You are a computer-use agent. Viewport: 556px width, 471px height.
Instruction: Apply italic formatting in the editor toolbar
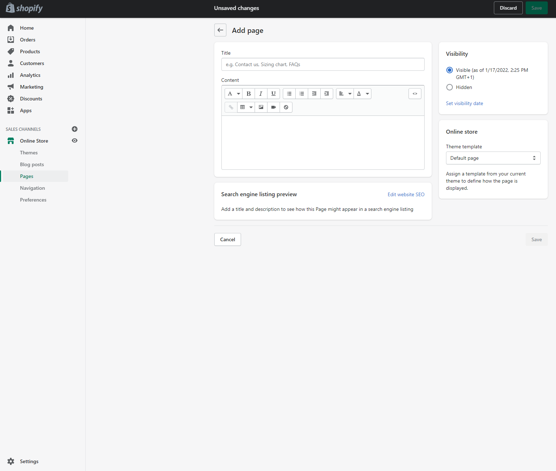(261, 94)
